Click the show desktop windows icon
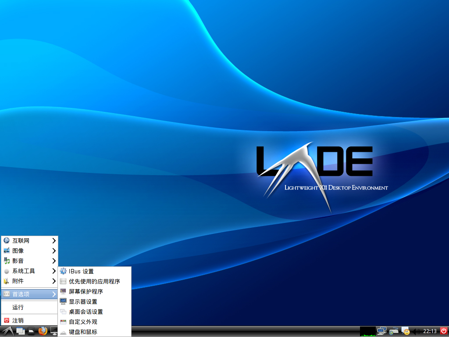The image size is (449, 337). 21,331
